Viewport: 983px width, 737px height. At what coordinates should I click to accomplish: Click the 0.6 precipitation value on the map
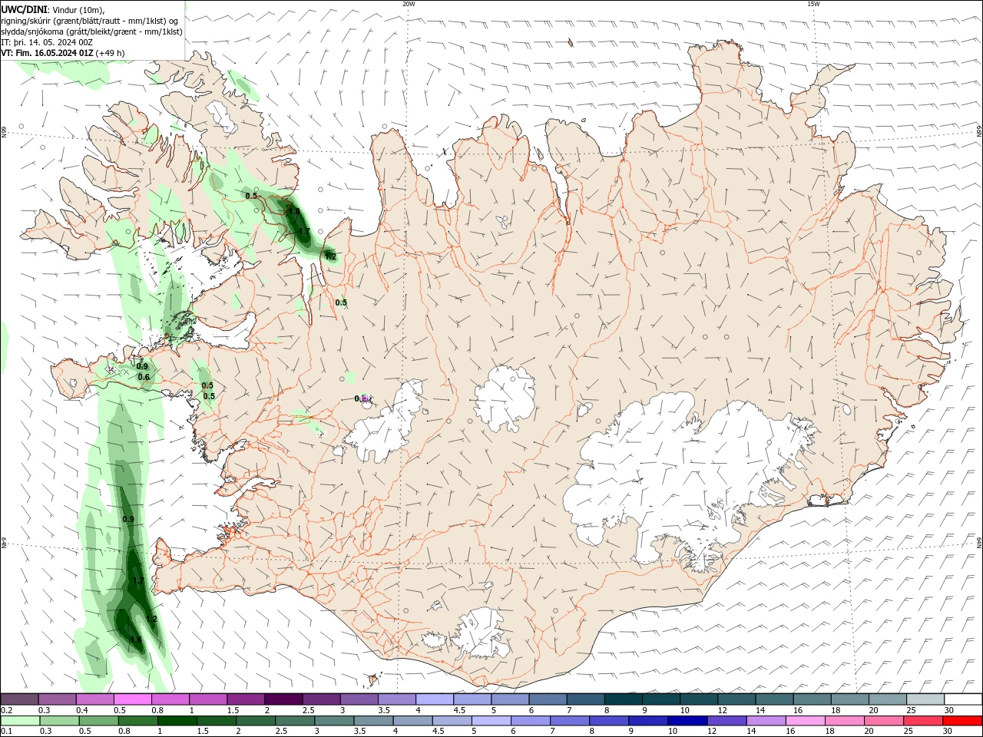tap(144, 377)
